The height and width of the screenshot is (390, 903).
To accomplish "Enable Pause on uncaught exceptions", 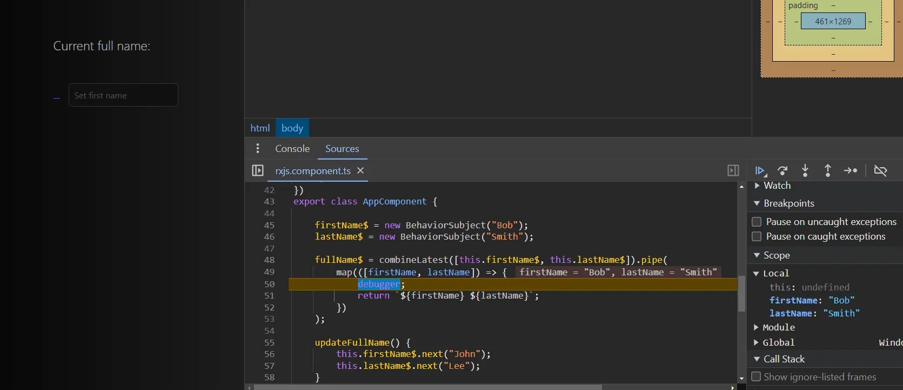I will (757, 222).
